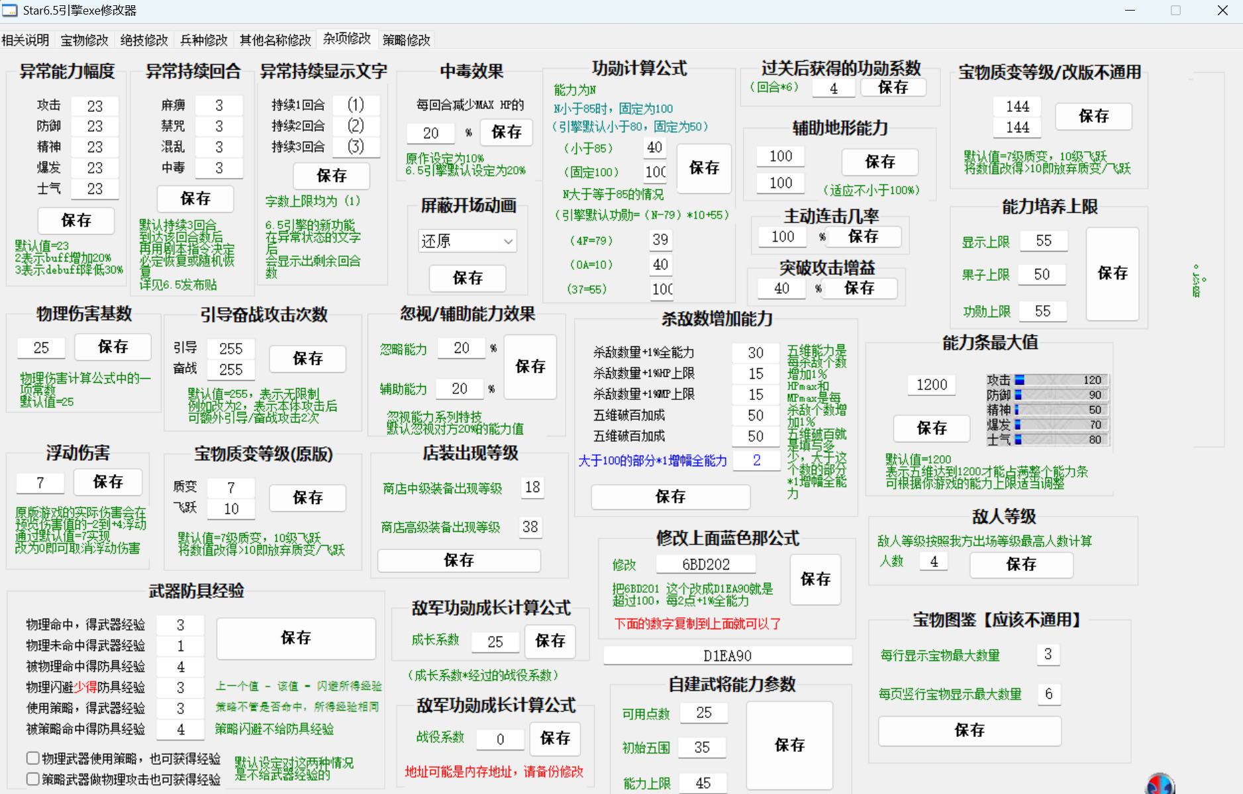Save the 异常能力幅度 settings

(76, 221)
